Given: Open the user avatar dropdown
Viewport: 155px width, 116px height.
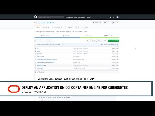Looking at the screenshot, I should coord(118,17).
